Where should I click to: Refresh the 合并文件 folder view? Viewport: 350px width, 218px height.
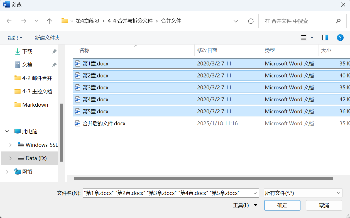click(251, 21)
